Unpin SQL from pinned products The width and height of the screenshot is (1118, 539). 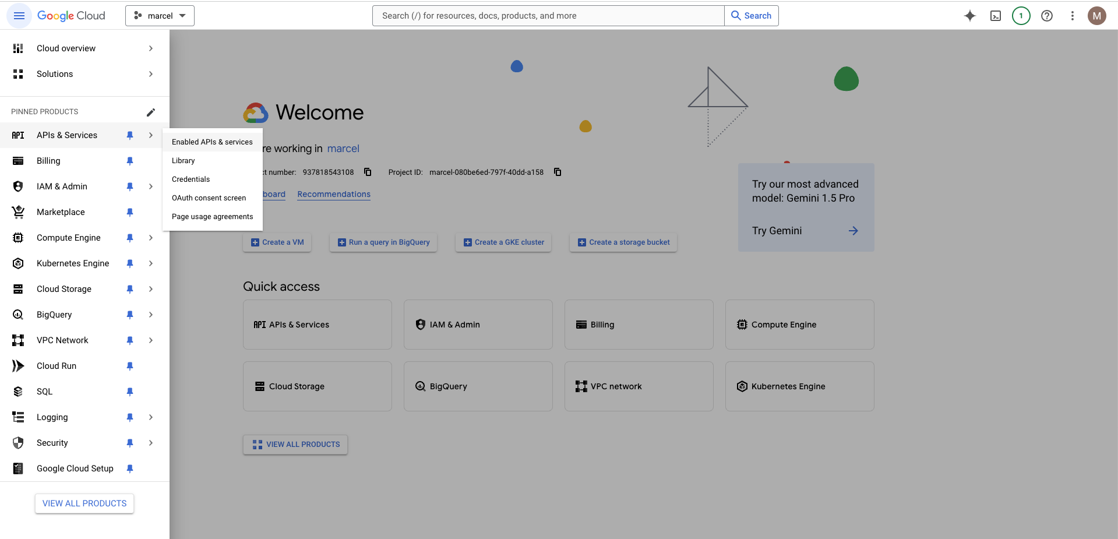pos(130,392)
